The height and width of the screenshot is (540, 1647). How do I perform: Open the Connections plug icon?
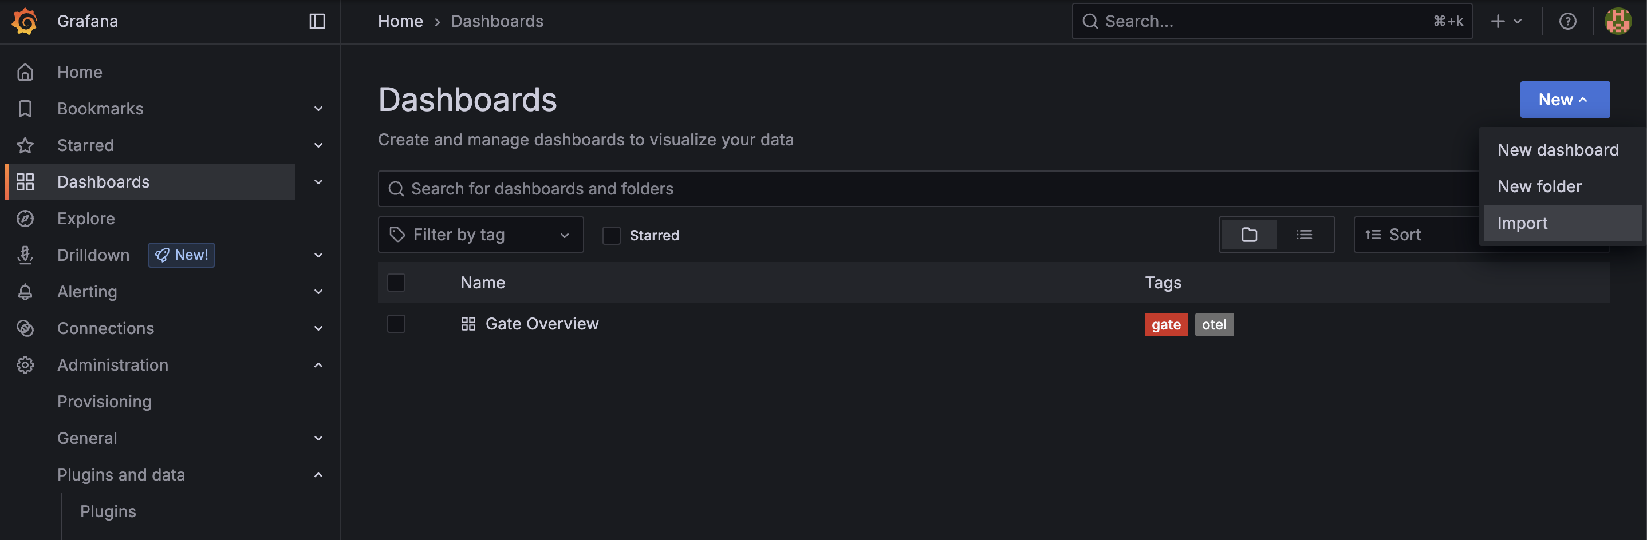(25, 328)
